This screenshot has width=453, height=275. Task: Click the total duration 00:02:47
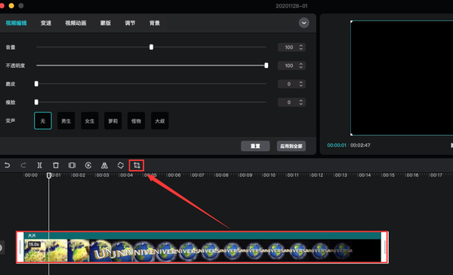360,145
